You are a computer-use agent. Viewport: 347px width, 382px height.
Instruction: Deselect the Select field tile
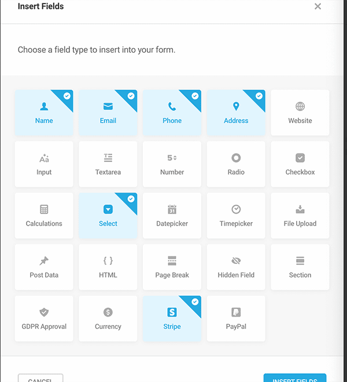point(108,216)
